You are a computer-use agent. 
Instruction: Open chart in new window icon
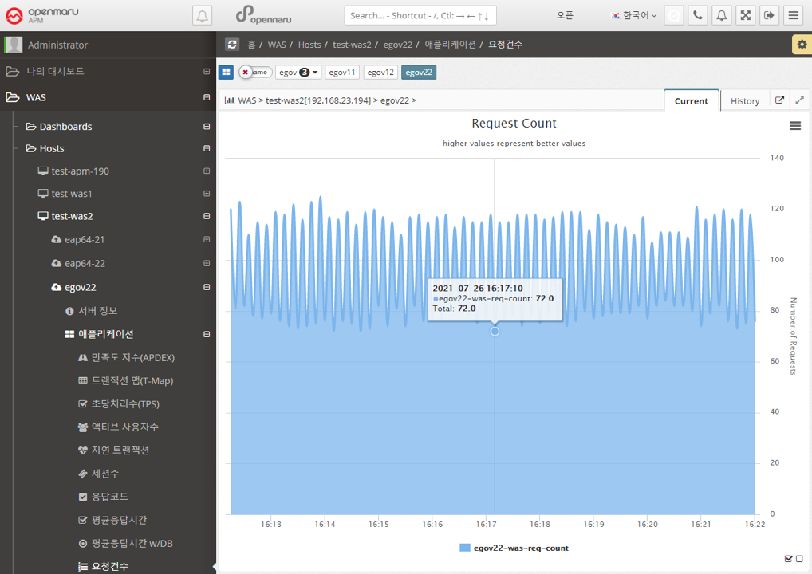[779, 100]
